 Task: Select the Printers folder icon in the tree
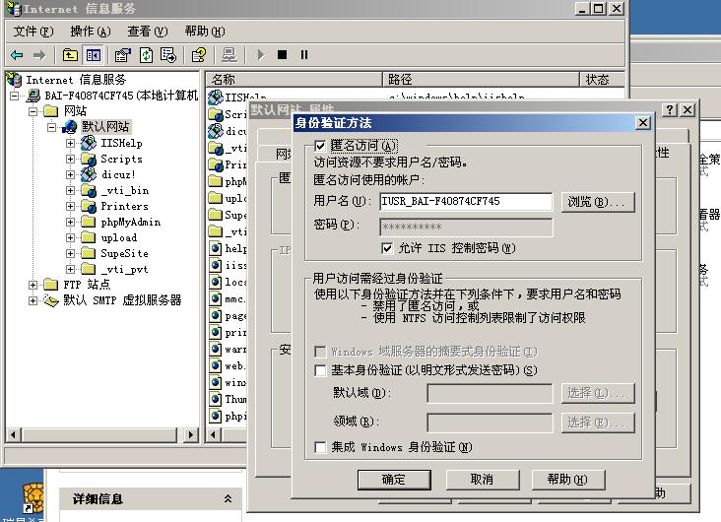pyautogui.click(x=89, y=206)
